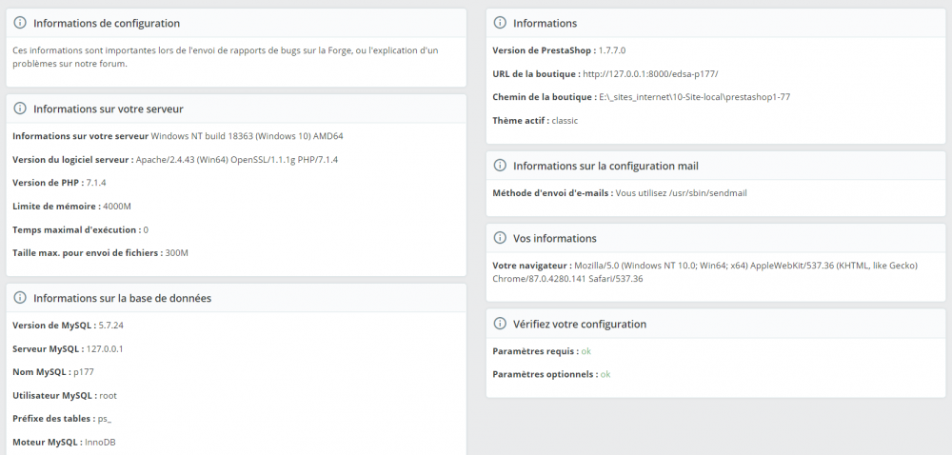Click memory limit value 4000M

tap(116, 207)
